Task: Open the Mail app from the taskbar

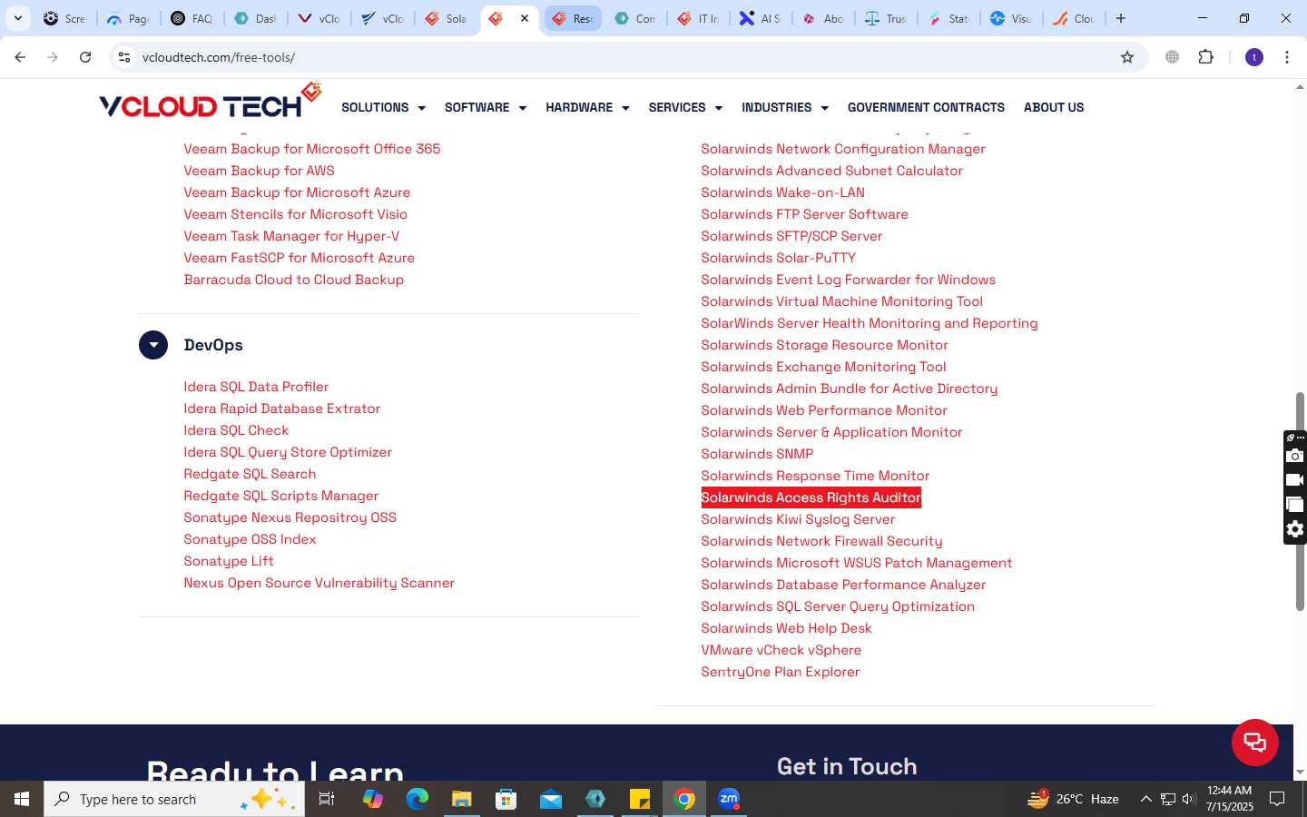Action: (x=551, y=799)
